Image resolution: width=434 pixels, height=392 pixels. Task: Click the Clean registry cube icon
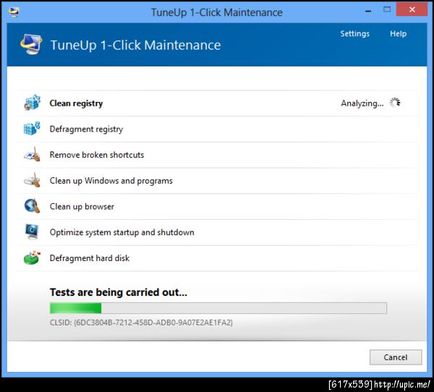click(32, 103)
